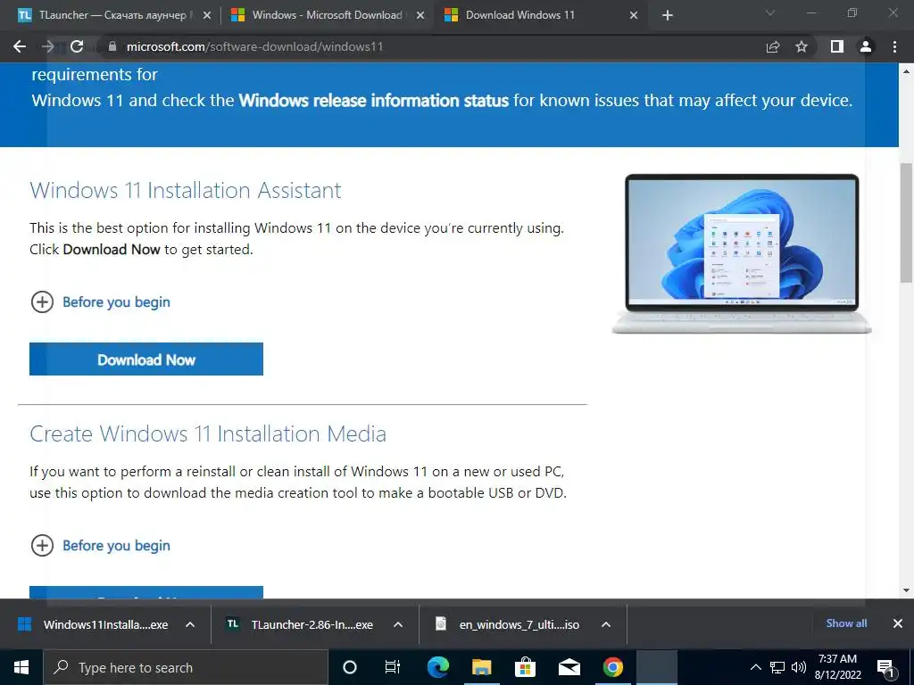Click the Create Windows 11 Installation Media heading
Viewport: 914px width, 685px height.
point(208,433)
